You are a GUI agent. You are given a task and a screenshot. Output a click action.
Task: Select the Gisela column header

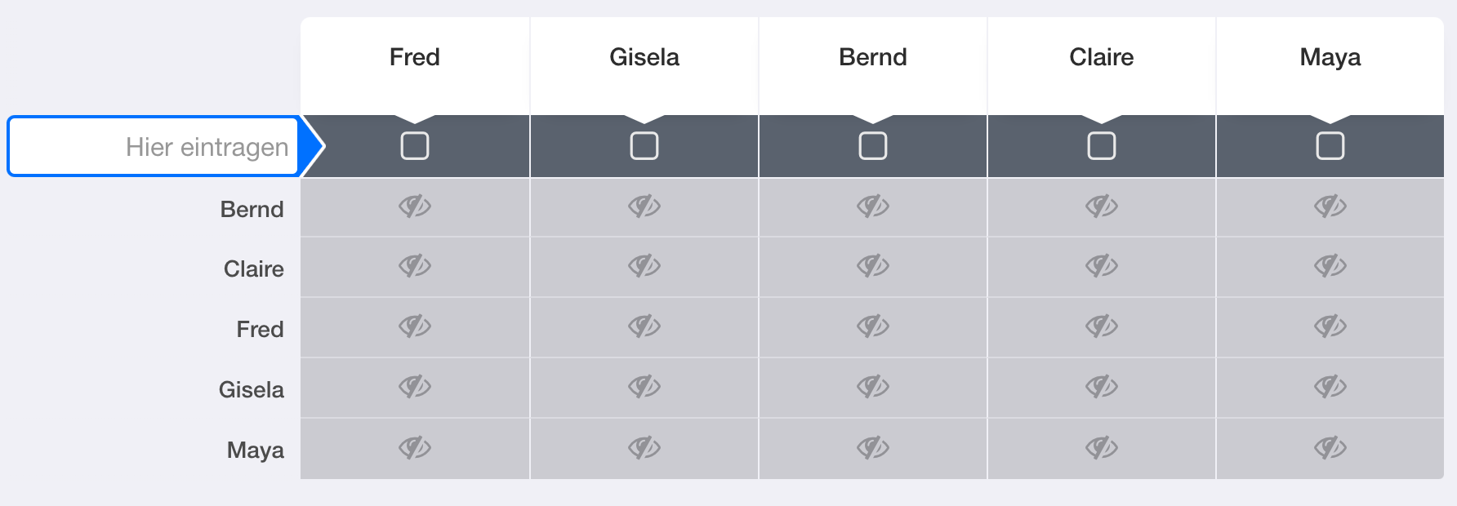coord(644,57)
